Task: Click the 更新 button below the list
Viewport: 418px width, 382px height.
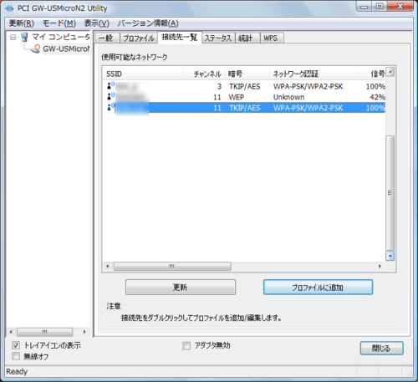Action: (x=181, y=288)
